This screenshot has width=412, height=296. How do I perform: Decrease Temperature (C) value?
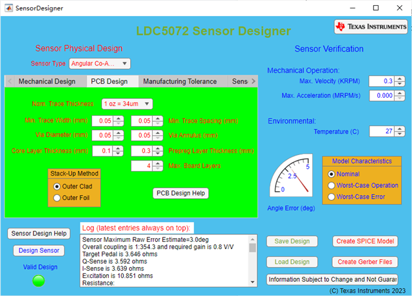[400, 134]
